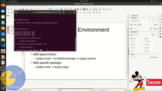Set paragraph alignment to justified
162x91 pixels.
[x=137, y=35]
